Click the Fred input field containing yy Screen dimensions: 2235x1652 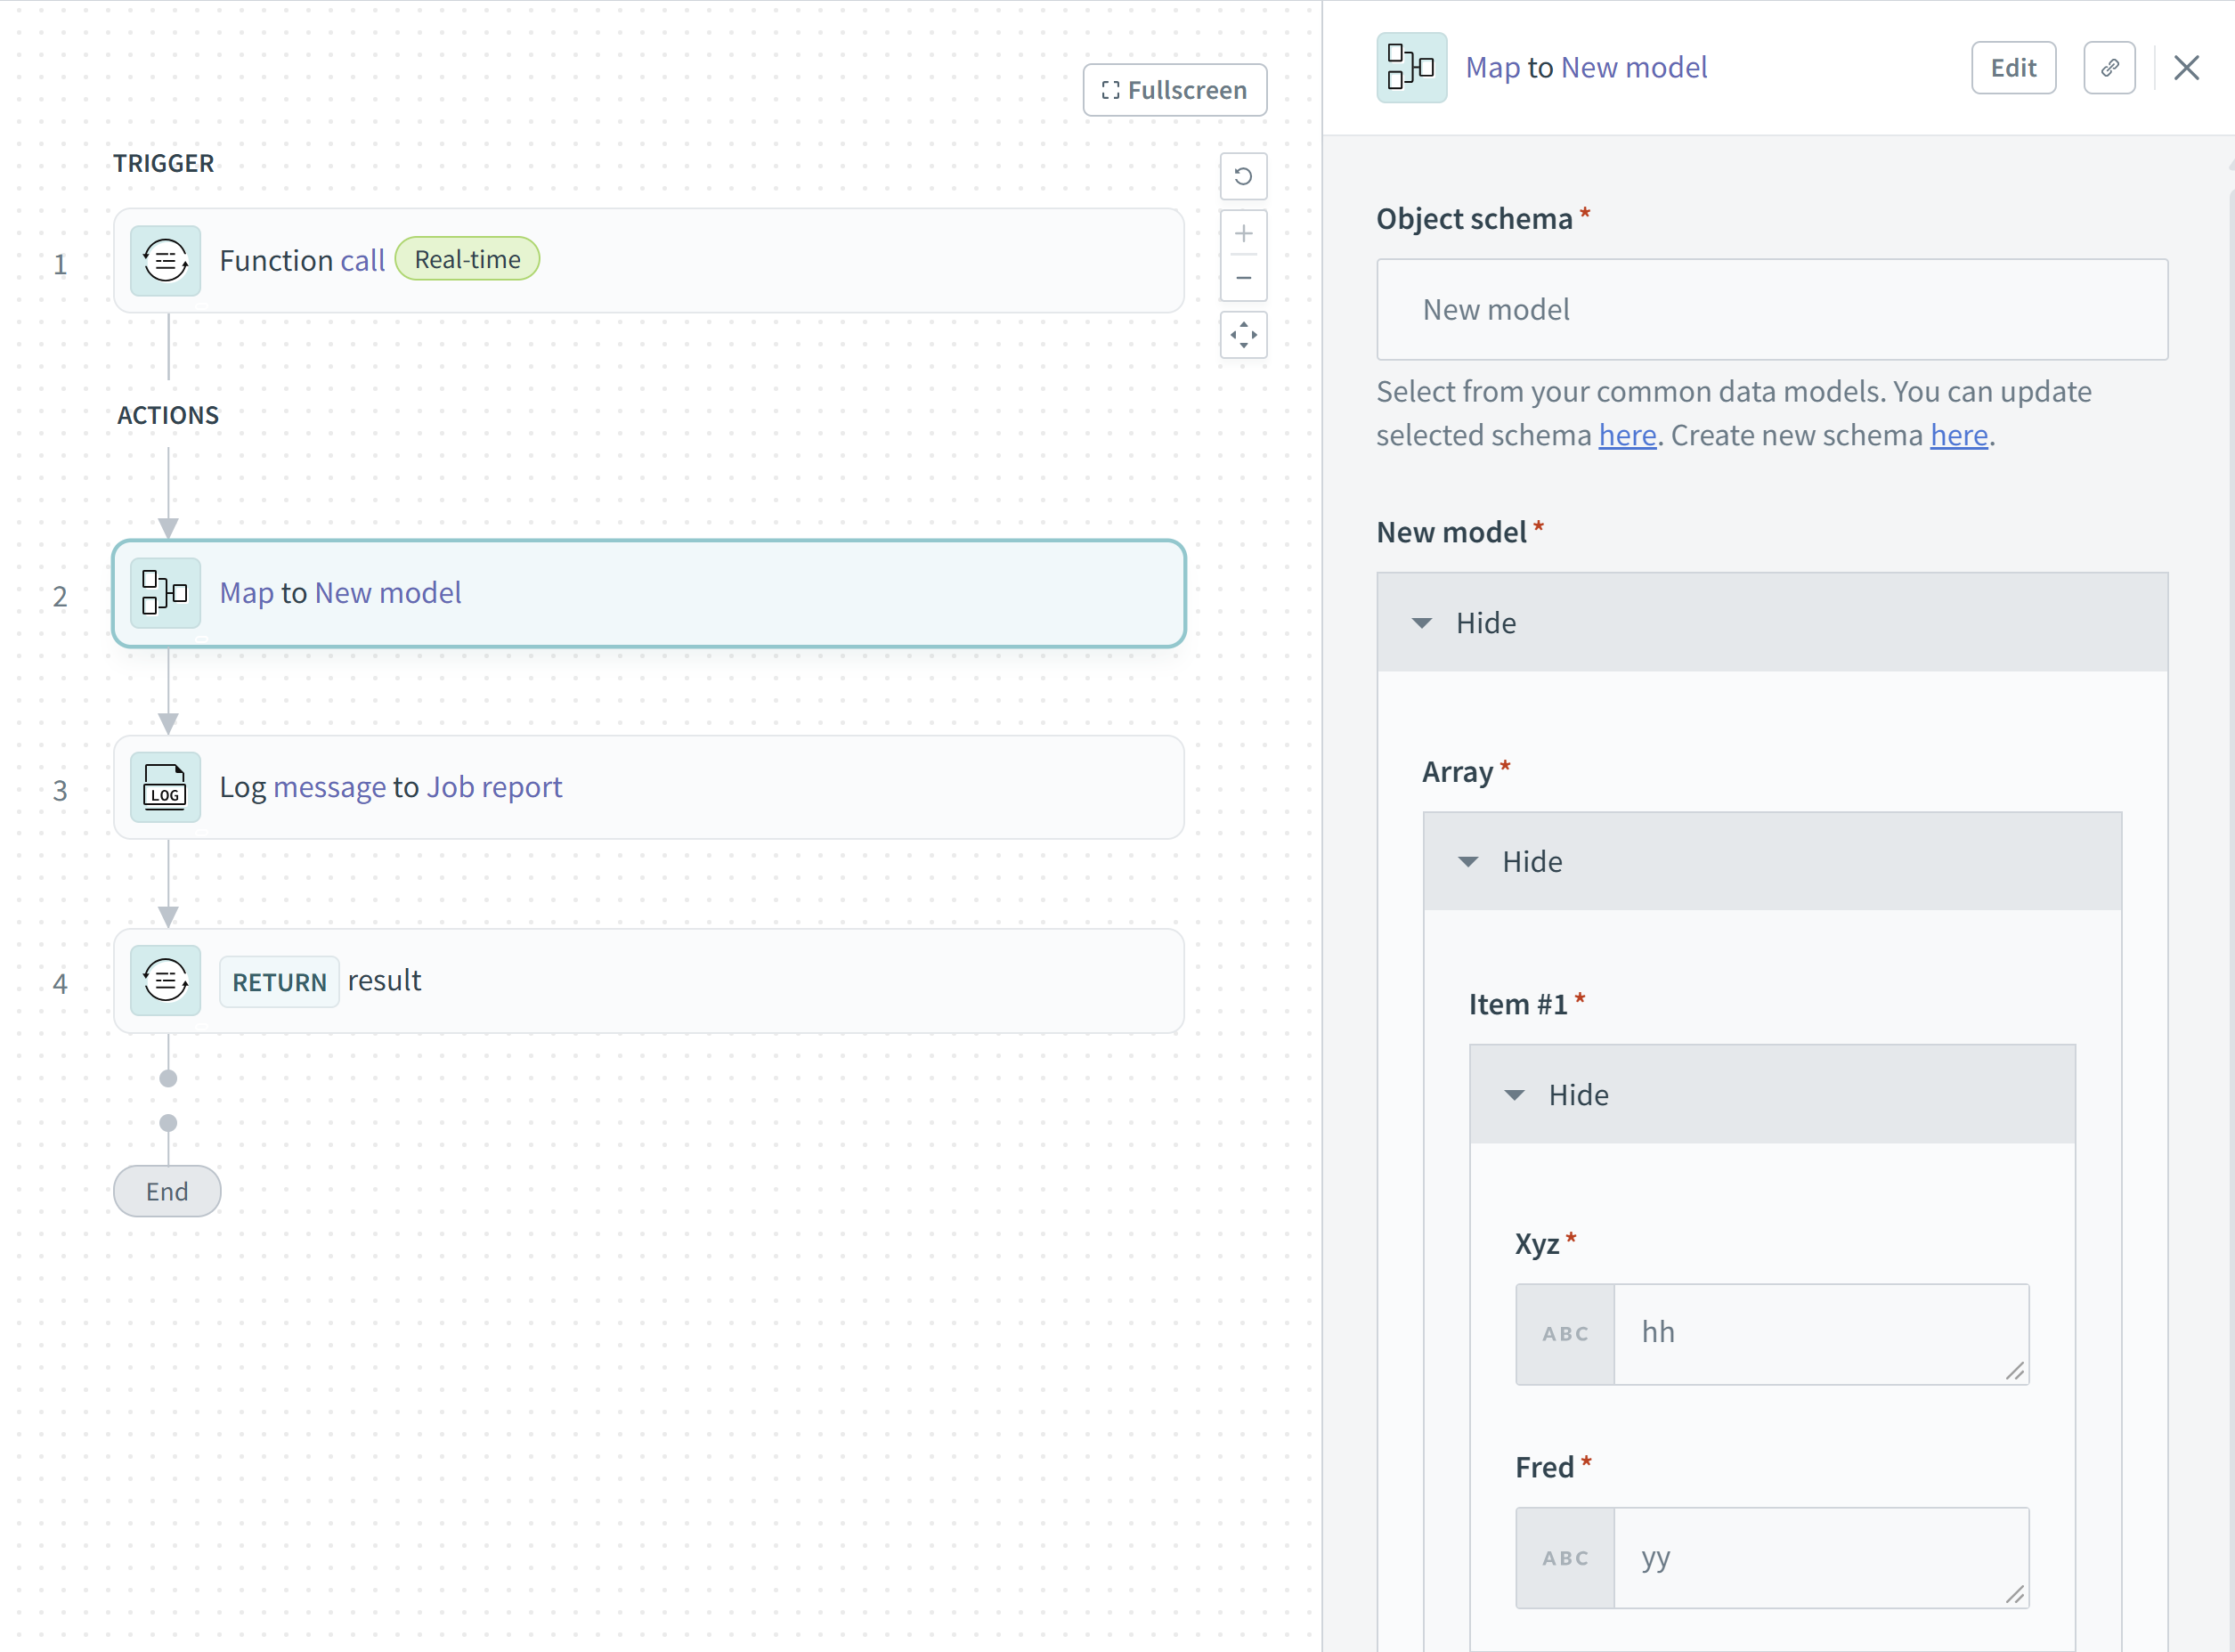[x=1821, y=1558]
